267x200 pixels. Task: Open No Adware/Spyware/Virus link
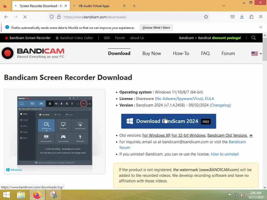pyautogui.click(x=179, y=99)
